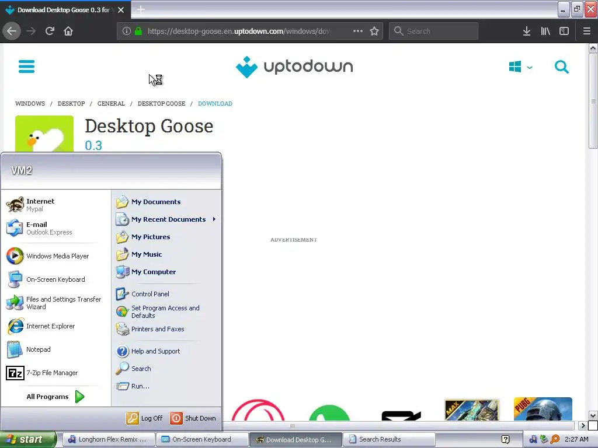The height and width of the screenshot is (448, 598).
Task: Open the Run dialog
Action: tap(166, 386)
